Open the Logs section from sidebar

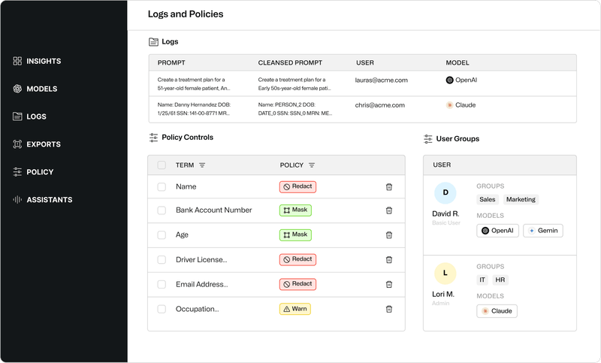(x=35, y=116)
